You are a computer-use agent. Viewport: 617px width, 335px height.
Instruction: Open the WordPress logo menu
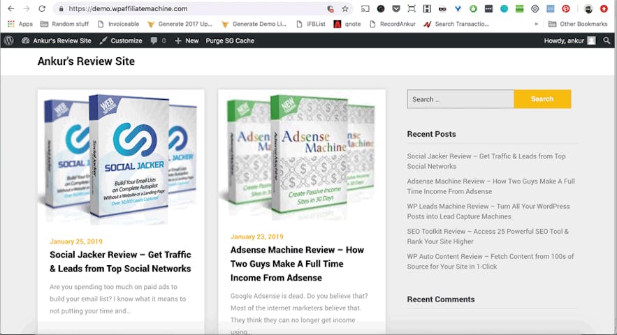[x=8, y=40]
